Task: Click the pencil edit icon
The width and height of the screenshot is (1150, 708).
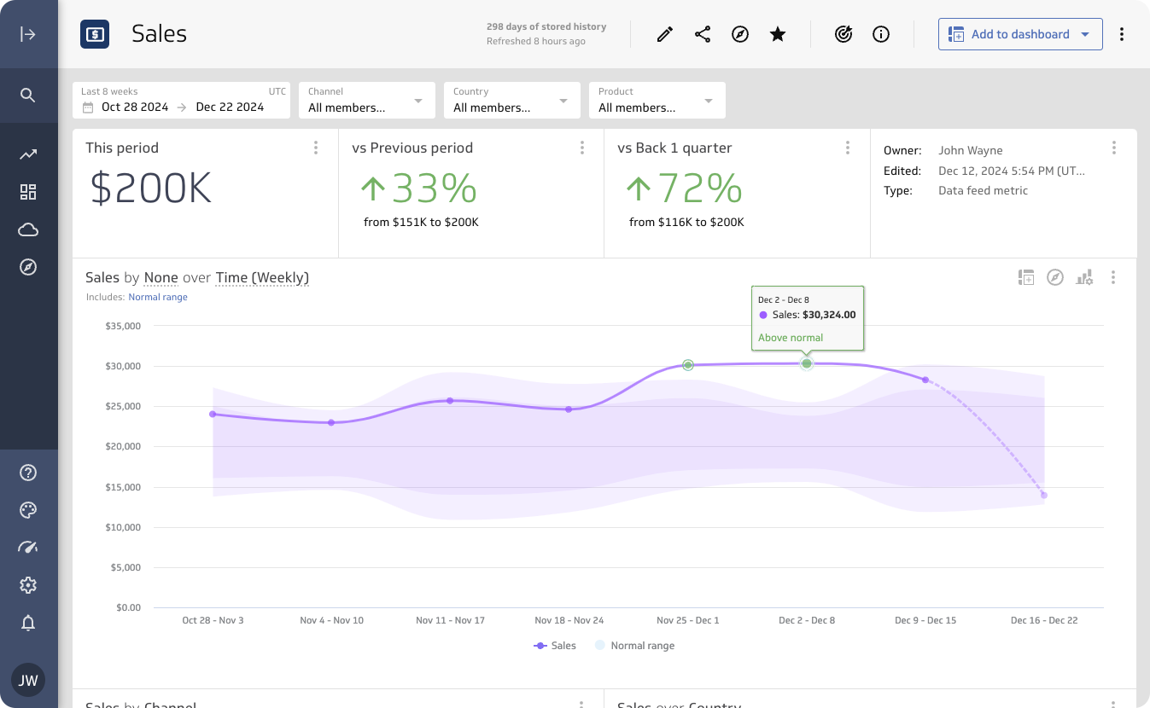Action: 665,34
